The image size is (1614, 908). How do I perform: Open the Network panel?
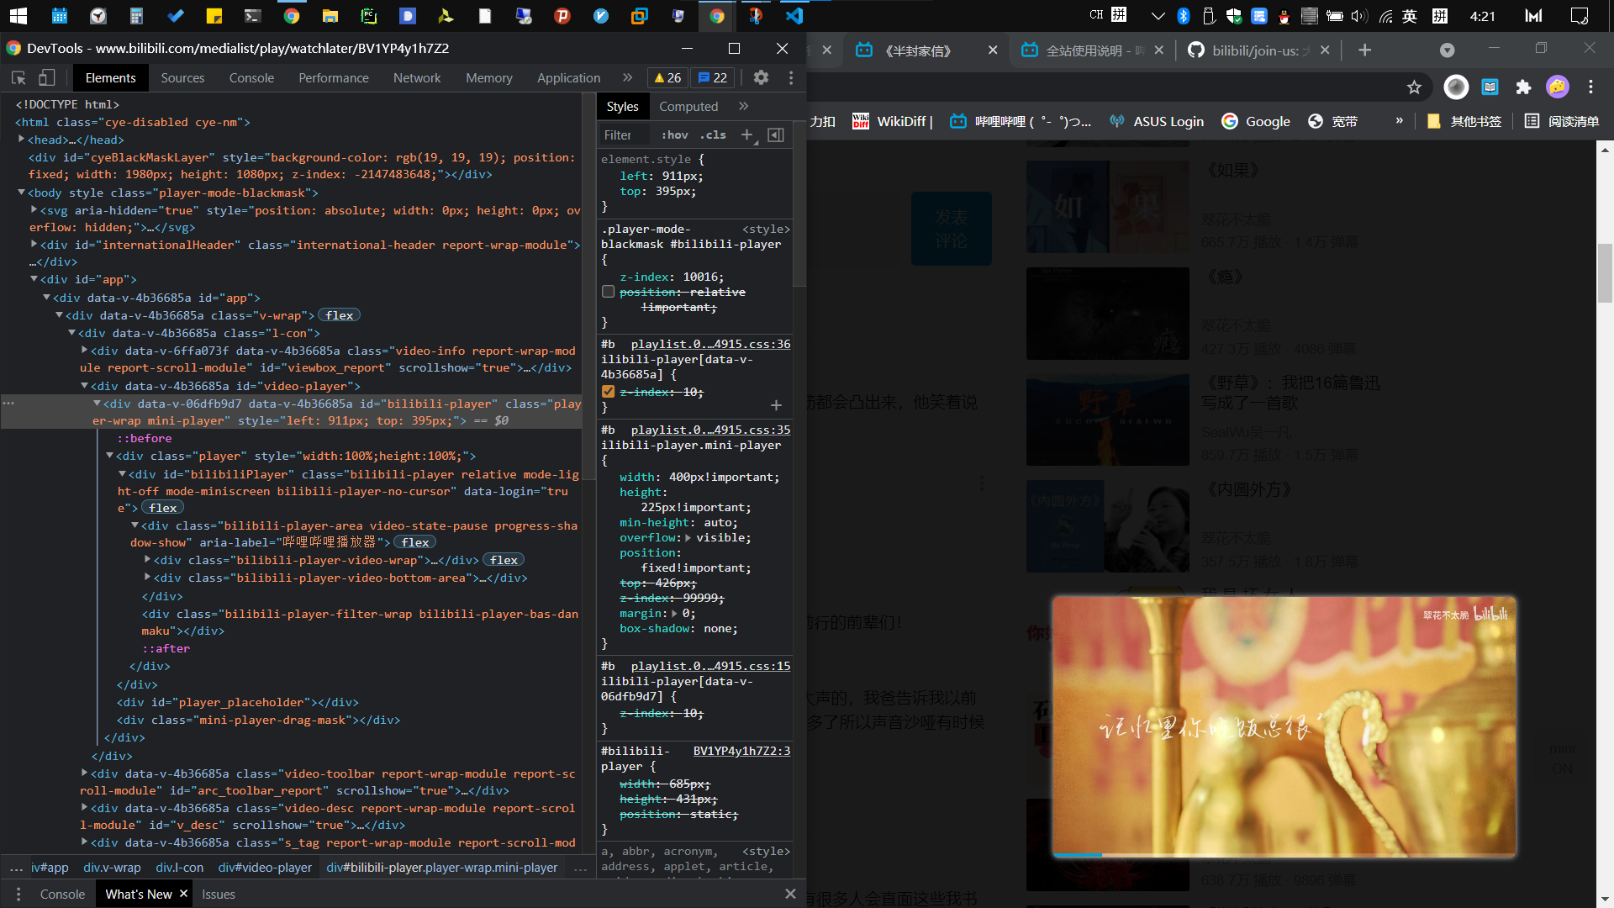coord(417,77)
